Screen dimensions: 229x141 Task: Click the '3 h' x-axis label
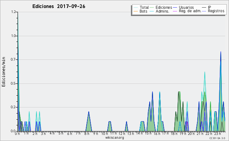[x=44, y=133]
